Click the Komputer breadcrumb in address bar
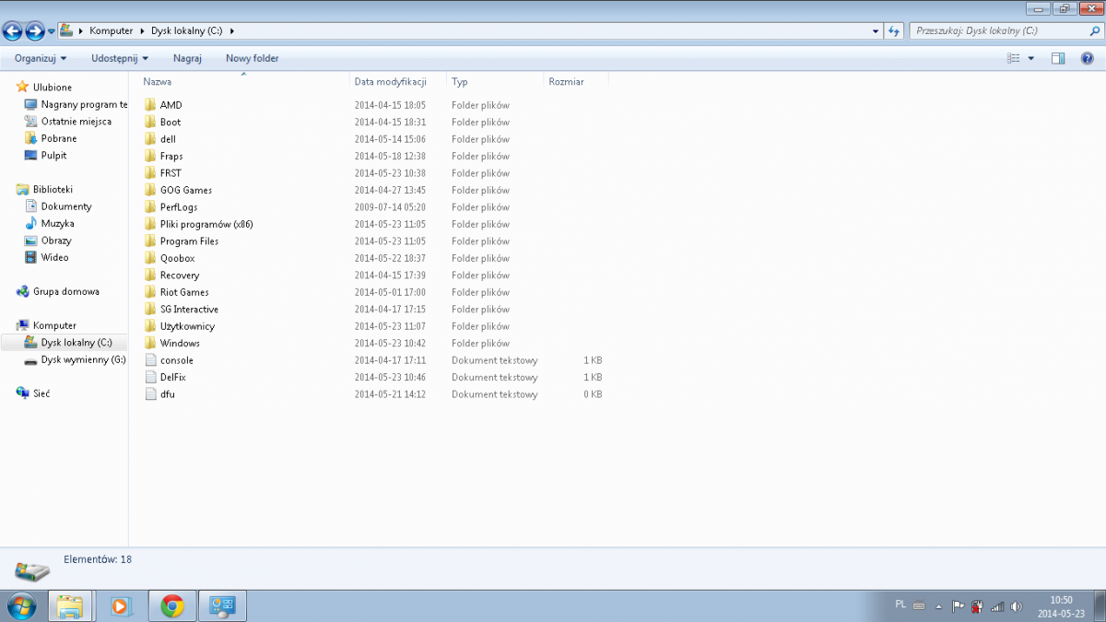The height and width of the screenshot is (622, 1106). click(x=111, y=30)
